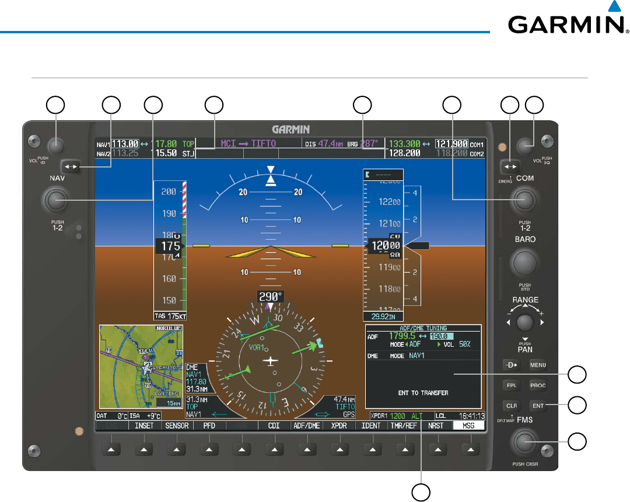Image resolution: width=630 pixels, height=502 pixels.
Task: Click the selected altitude bug box
Action: tap(383, 175)
